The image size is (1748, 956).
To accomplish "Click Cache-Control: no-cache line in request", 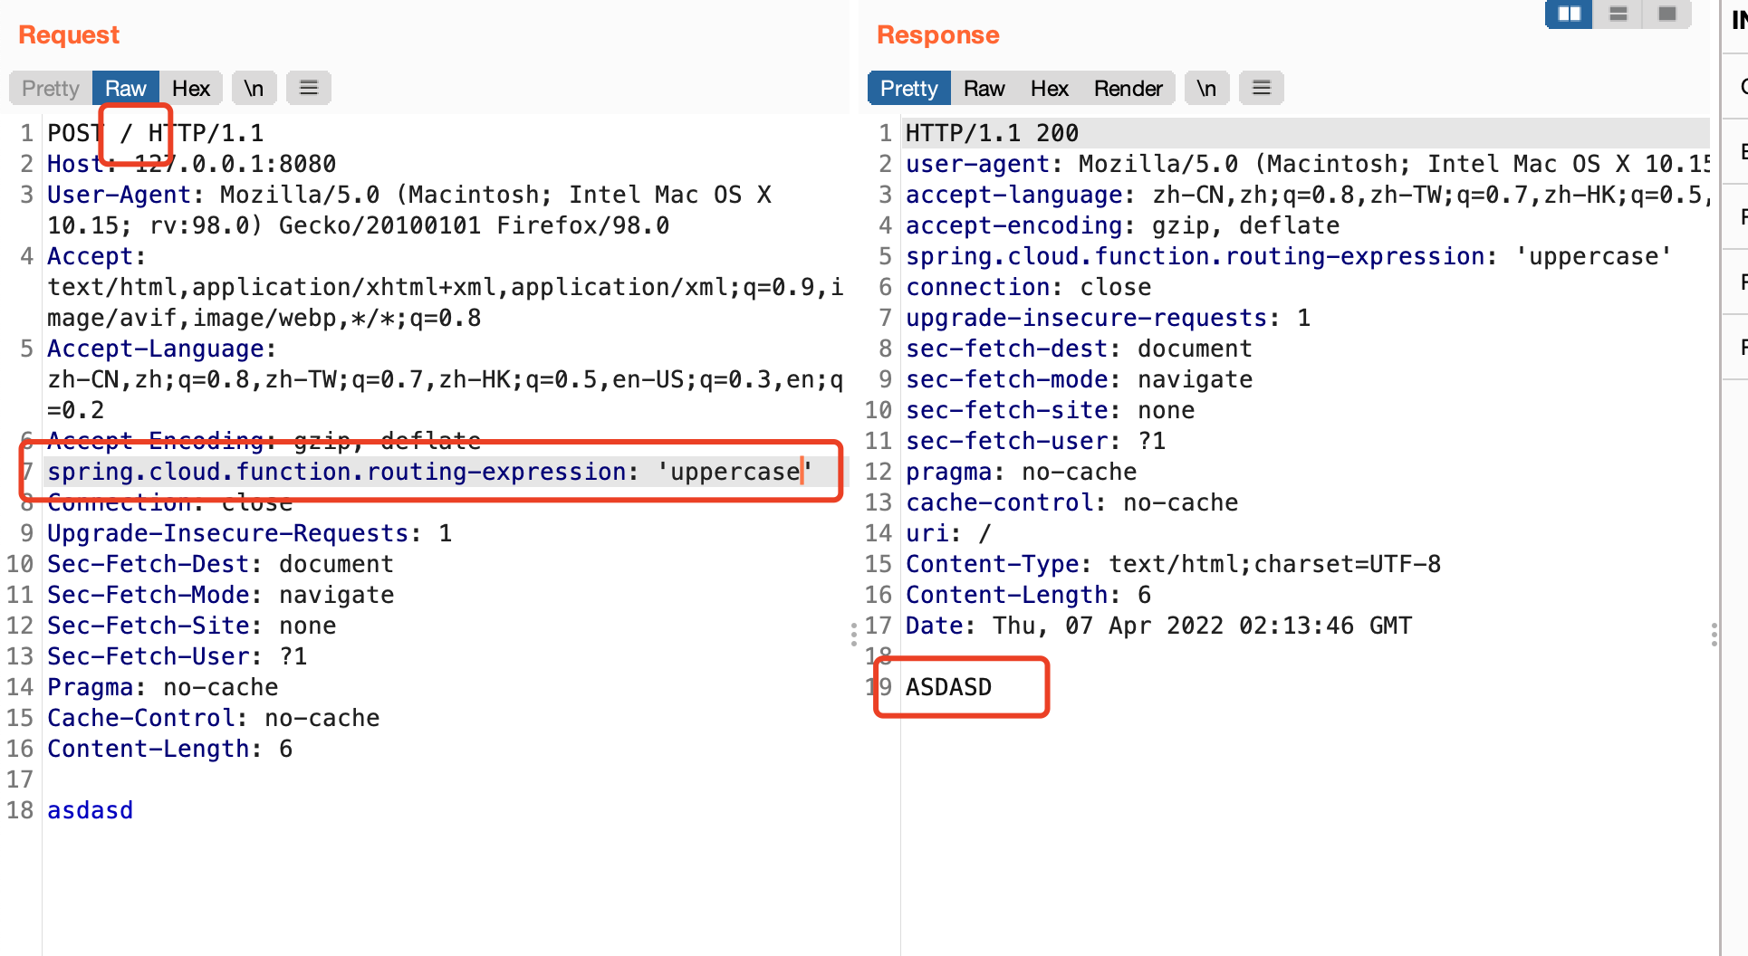I will (x=214, y=718).
